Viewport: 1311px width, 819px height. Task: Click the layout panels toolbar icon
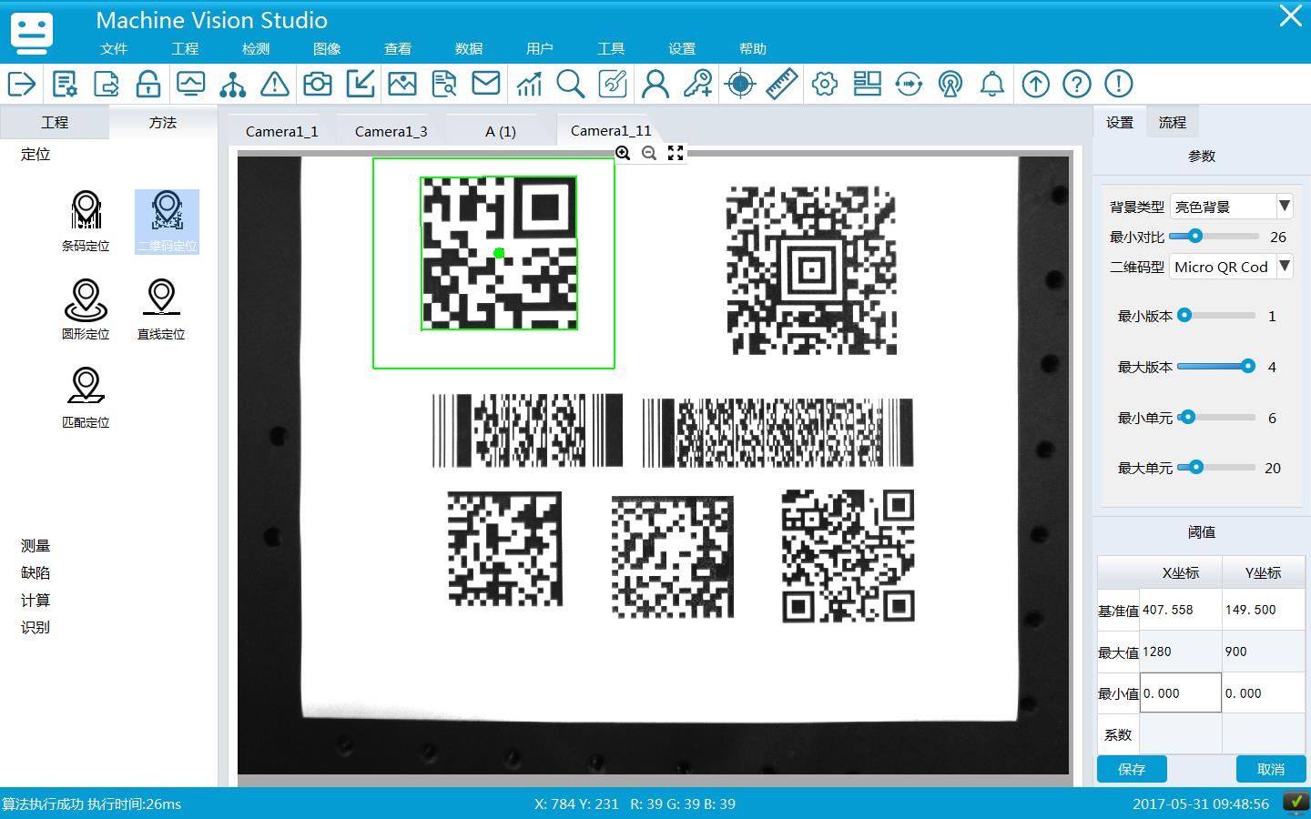[868, 84]
